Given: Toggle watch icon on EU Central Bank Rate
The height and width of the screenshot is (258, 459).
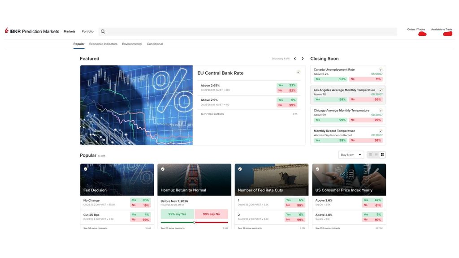Looking at the screenshot, I should click(298, 72).
